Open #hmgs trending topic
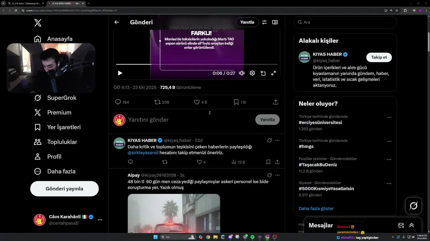This screenshot has width=430, height=241. pos(306,146)
